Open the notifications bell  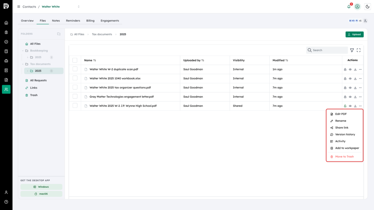click(349, 7)
